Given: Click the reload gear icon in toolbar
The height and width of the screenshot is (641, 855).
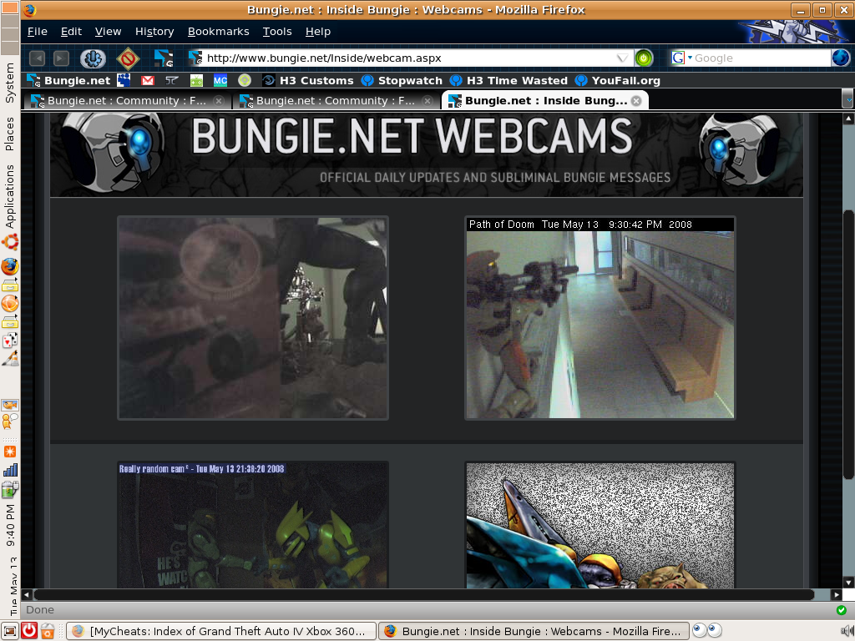Looking at the screenshot, I should coord(93,58).
